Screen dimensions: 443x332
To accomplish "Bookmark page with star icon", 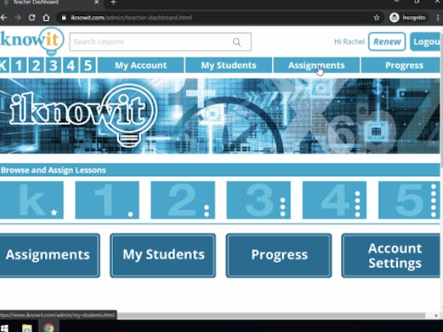I will click(x=377, y=18).
